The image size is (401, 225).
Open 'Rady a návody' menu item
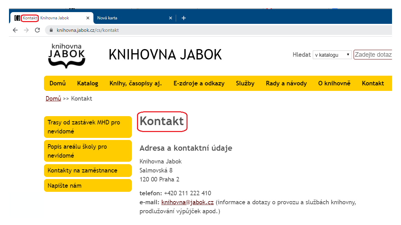(286, 83)
